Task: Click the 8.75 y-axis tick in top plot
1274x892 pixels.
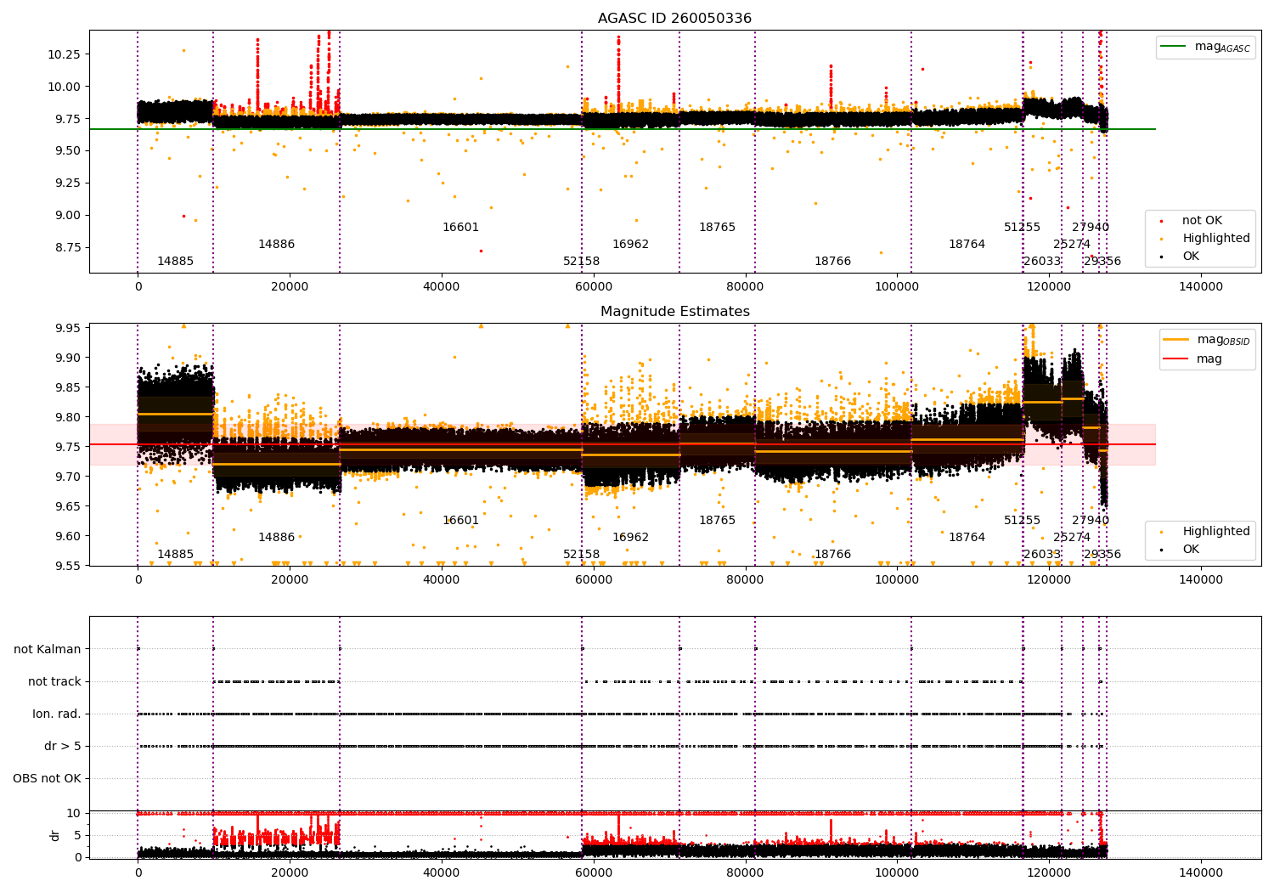Action: point(67,247)
